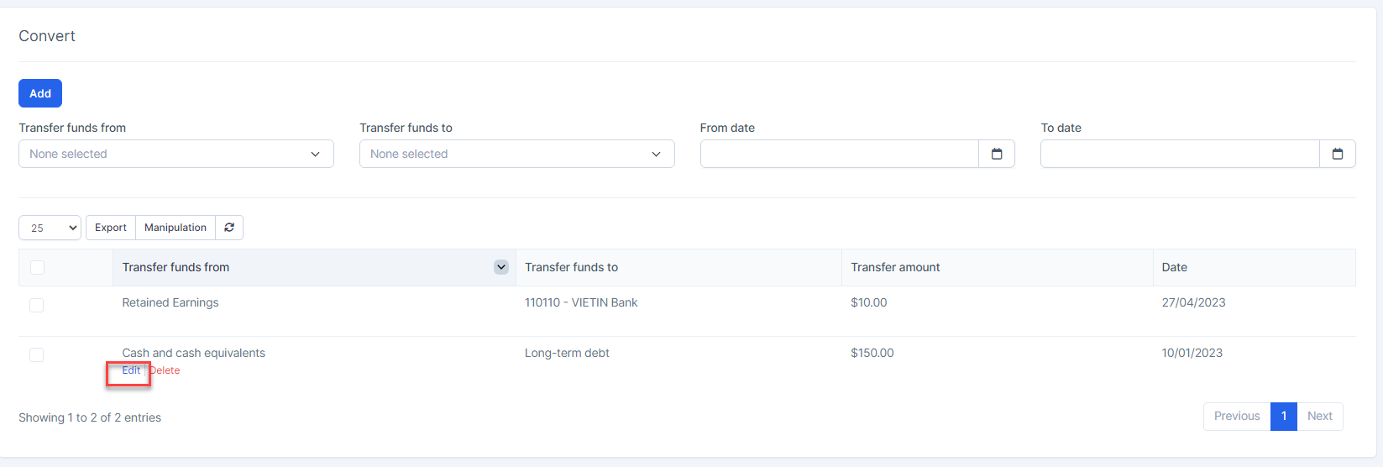Viewport: 1383px width, 467px height.
Task: Sort by the Transfer amount column header
Action: click(895, 267)
